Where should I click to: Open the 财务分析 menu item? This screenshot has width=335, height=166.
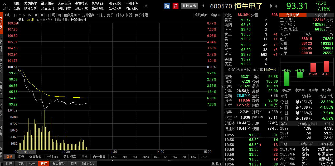[x=31, y=8]
